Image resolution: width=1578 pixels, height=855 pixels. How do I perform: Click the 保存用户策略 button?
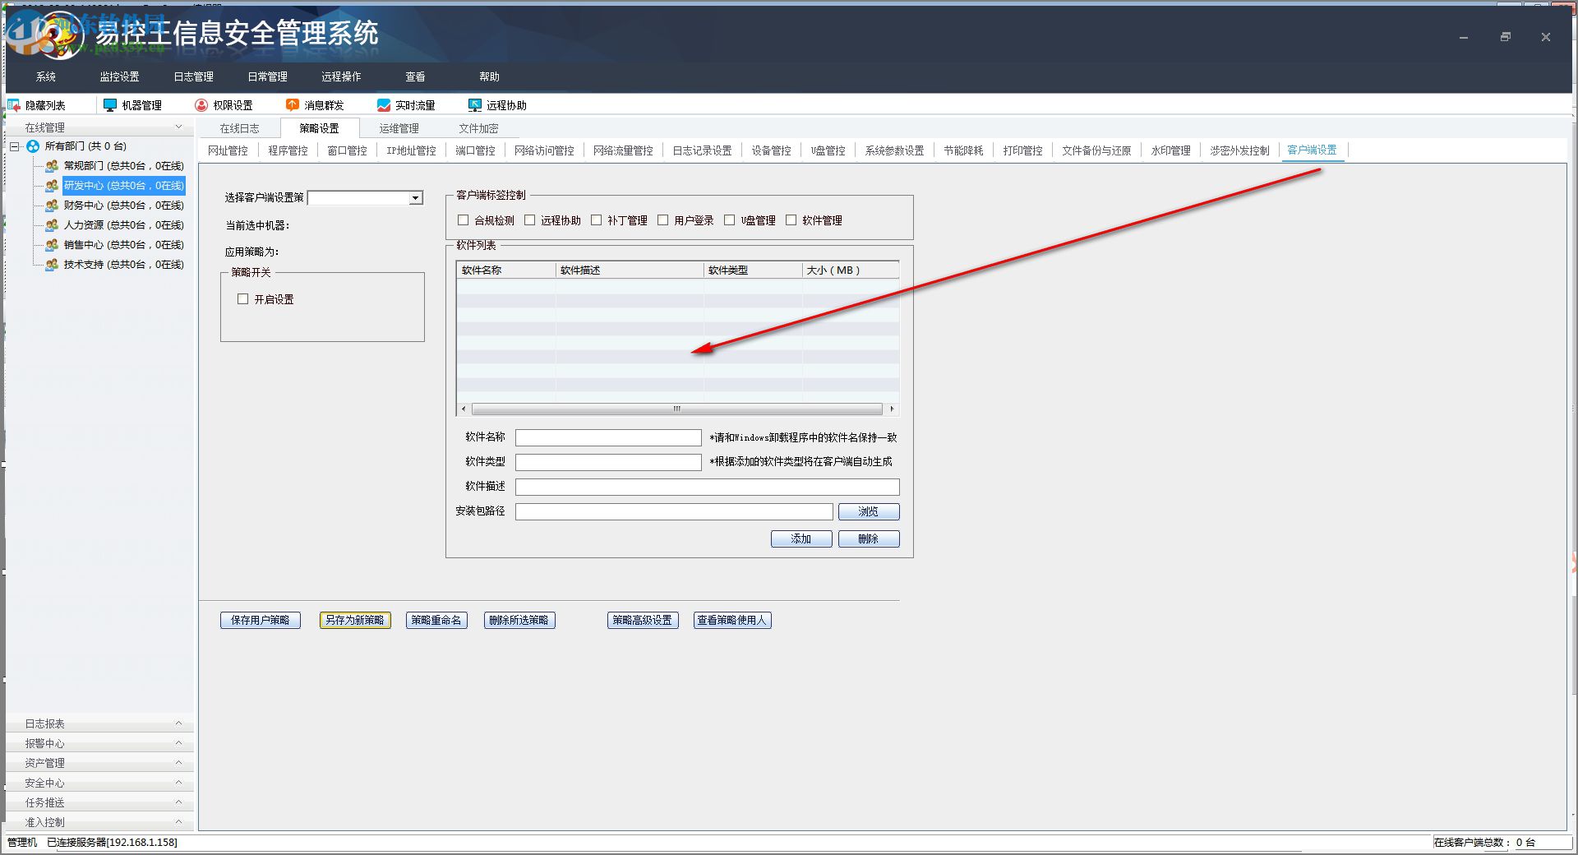tap(261, 621)
